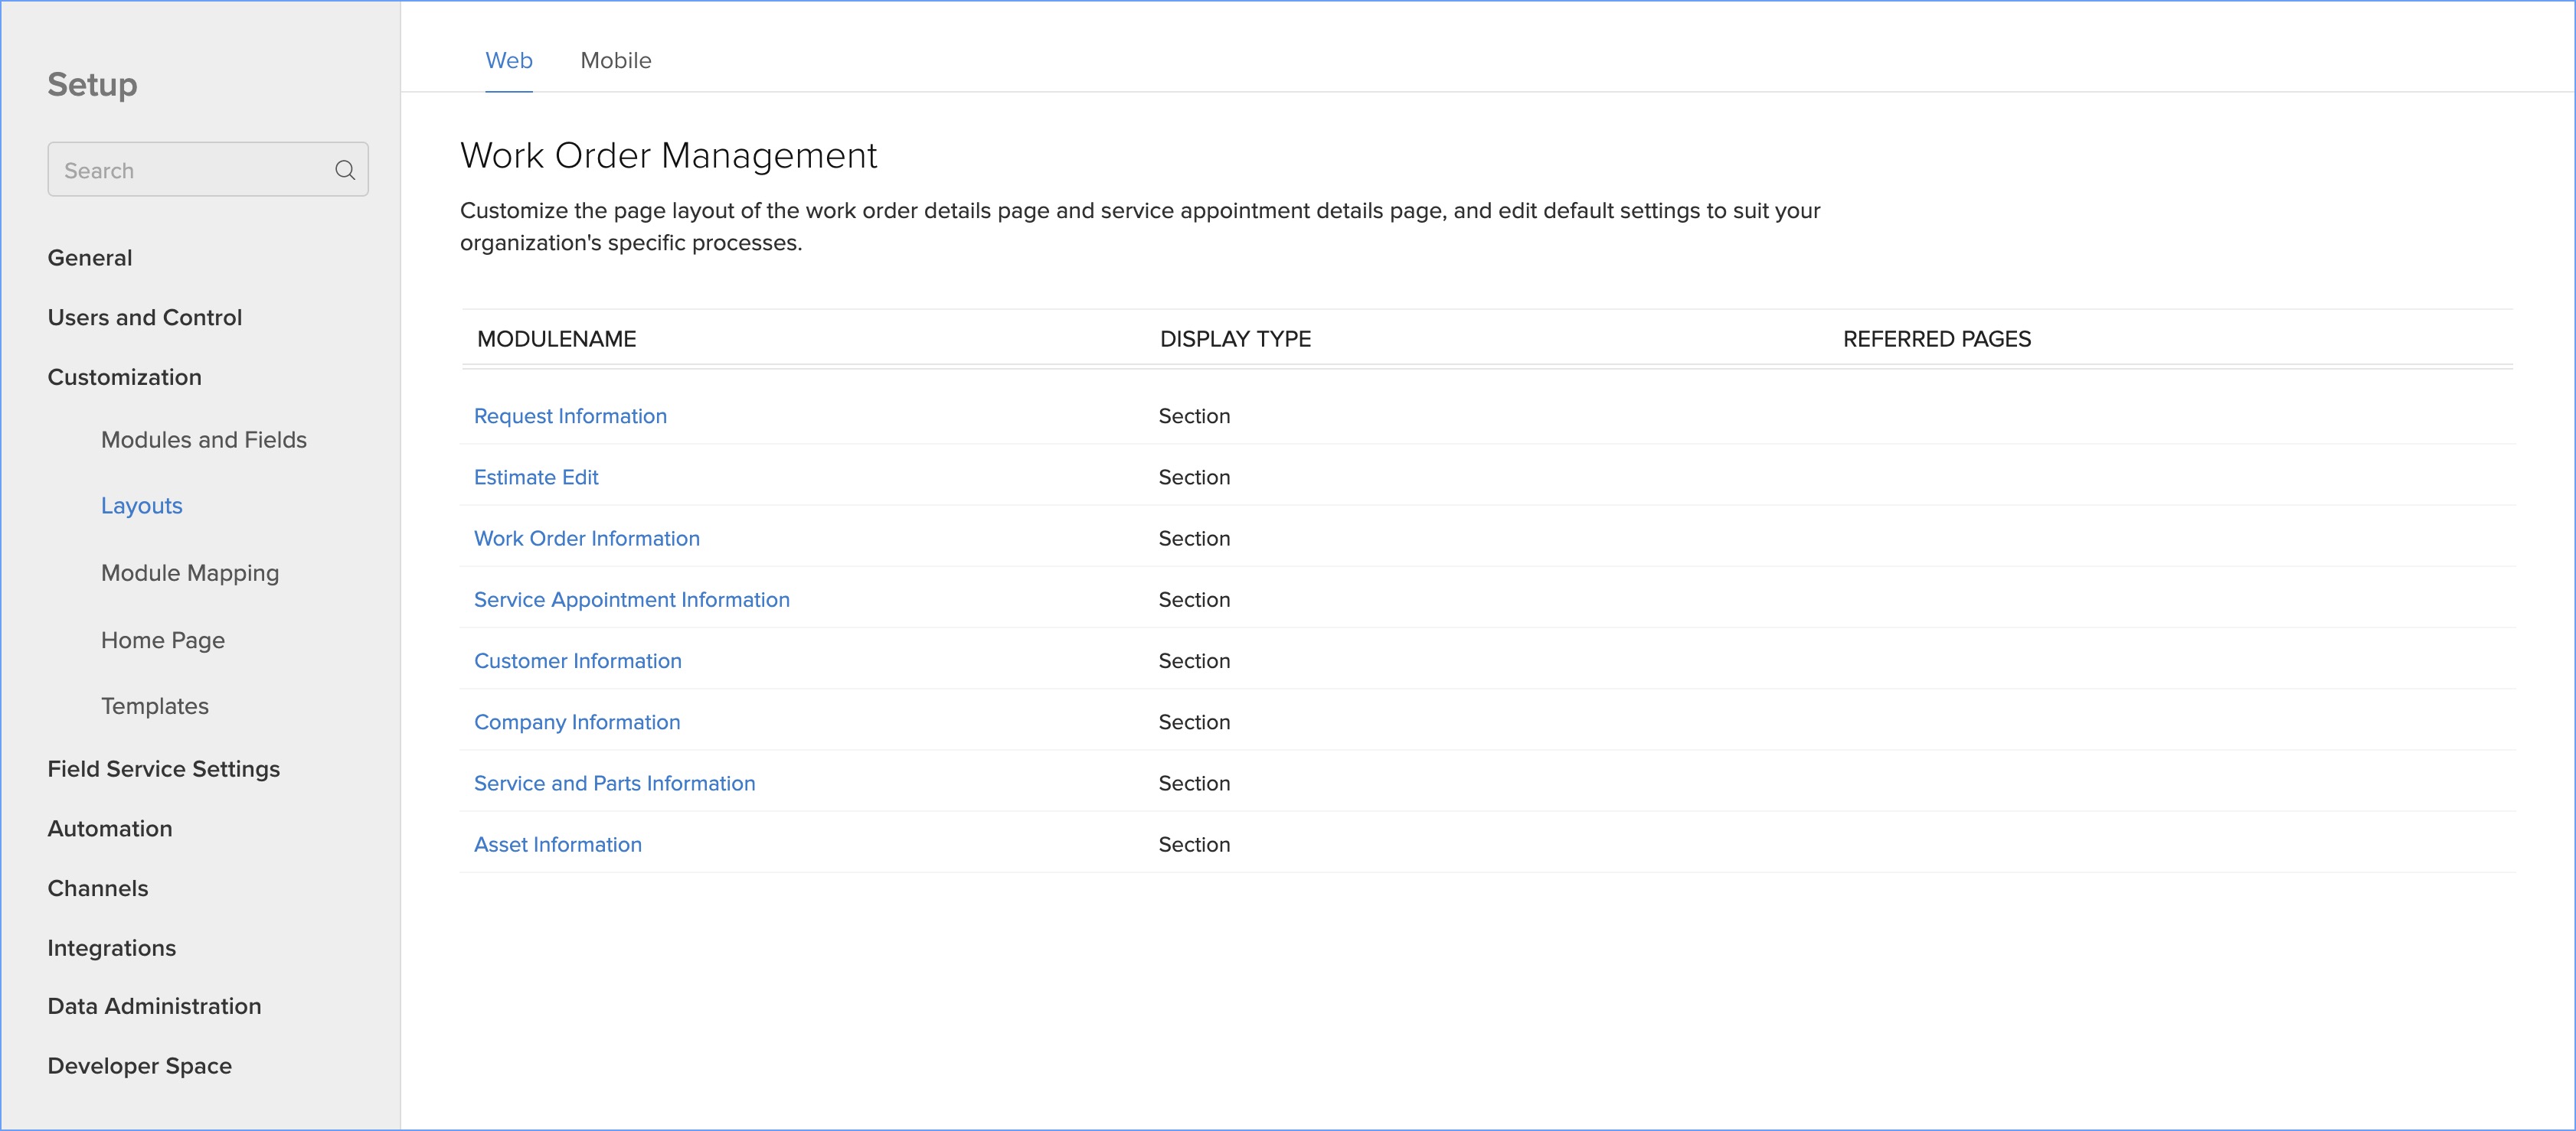
Task: Expand Developer Space menu group
Action: point(140,1066)
